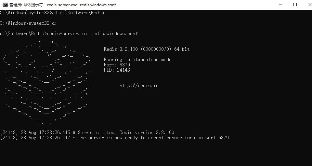Minimize the command prompt window
This screenshot has height=166, width=312.
tap(280, 5)
